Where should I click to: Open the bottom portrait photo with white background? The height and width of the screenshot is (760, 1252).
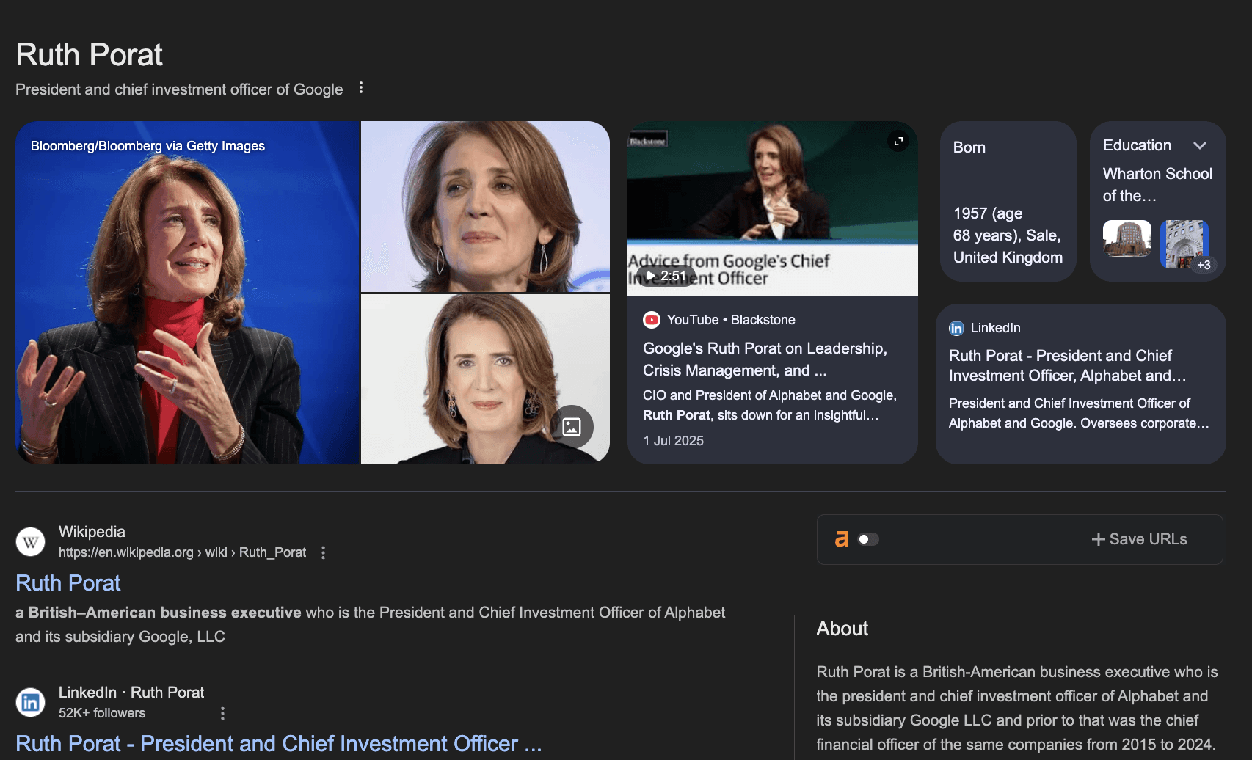[485, 379]
